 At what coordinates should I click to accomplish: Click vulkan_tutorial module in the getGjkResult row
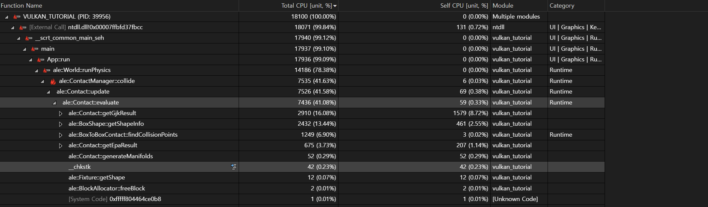pyautogui.click(x=512, y=113)
